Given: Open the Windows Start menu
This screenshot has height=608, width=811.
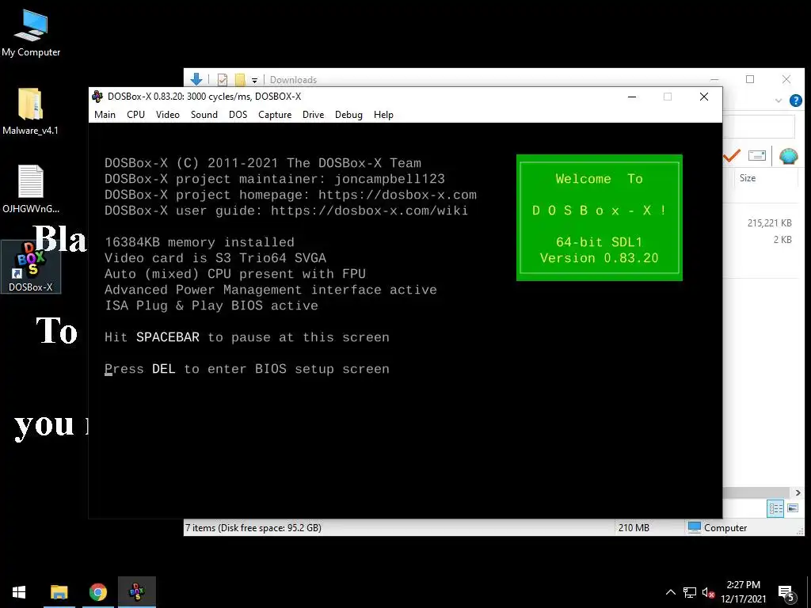Looking at the screenshot, I should coord(19,592).
